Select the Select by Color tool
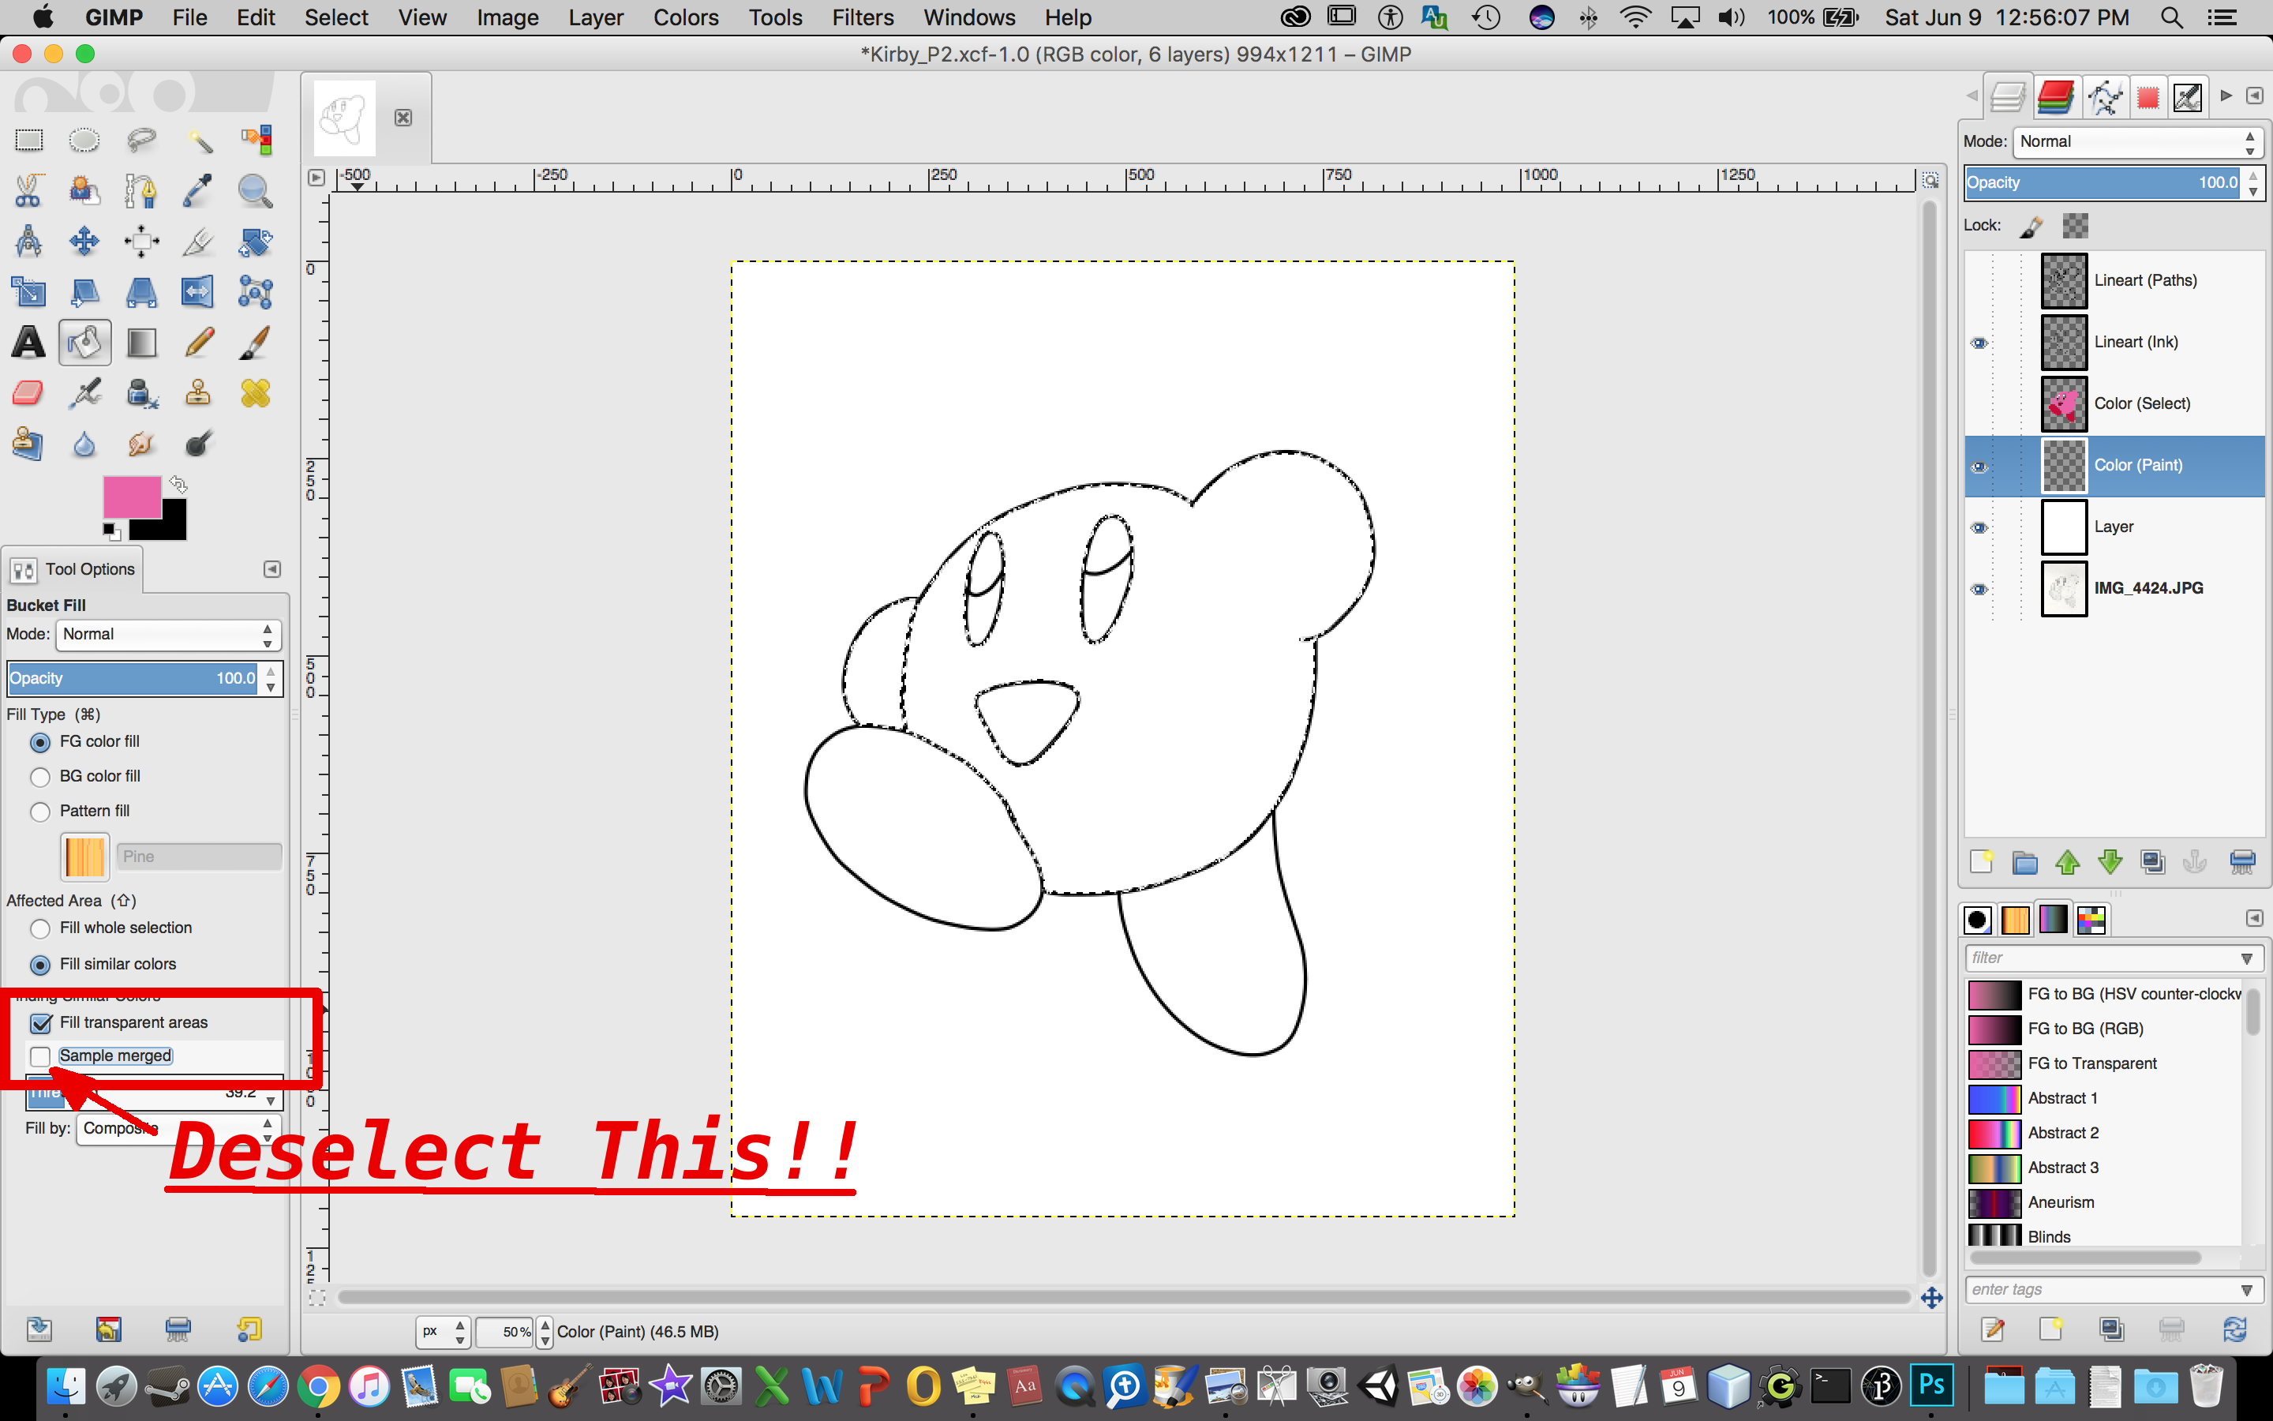This screenshot has height=1421, width=2273. (256, 140)
